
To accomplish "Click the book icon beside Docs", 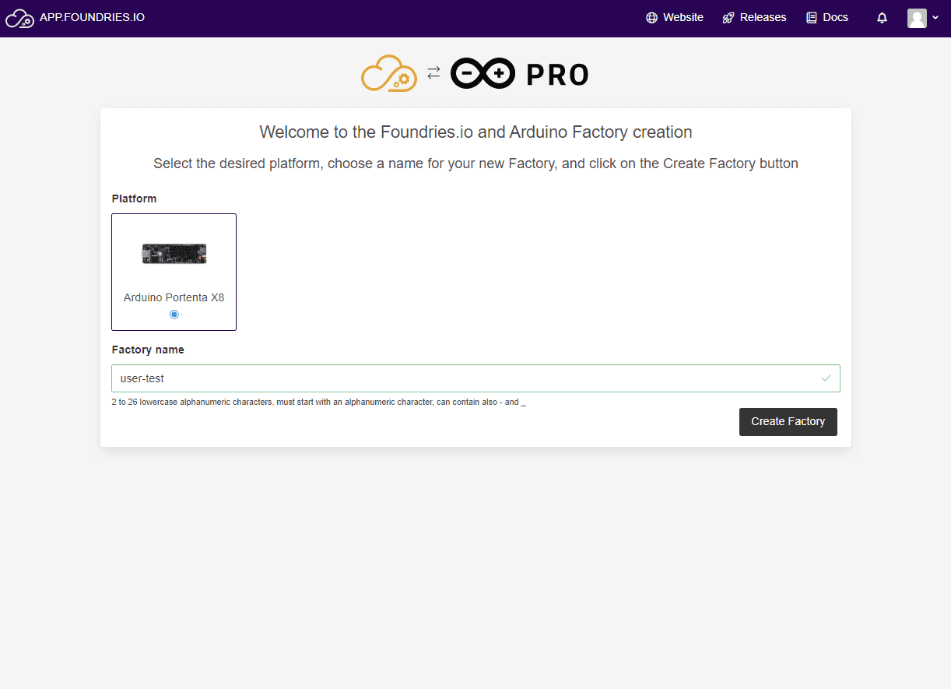I will (x=812, y=18).
